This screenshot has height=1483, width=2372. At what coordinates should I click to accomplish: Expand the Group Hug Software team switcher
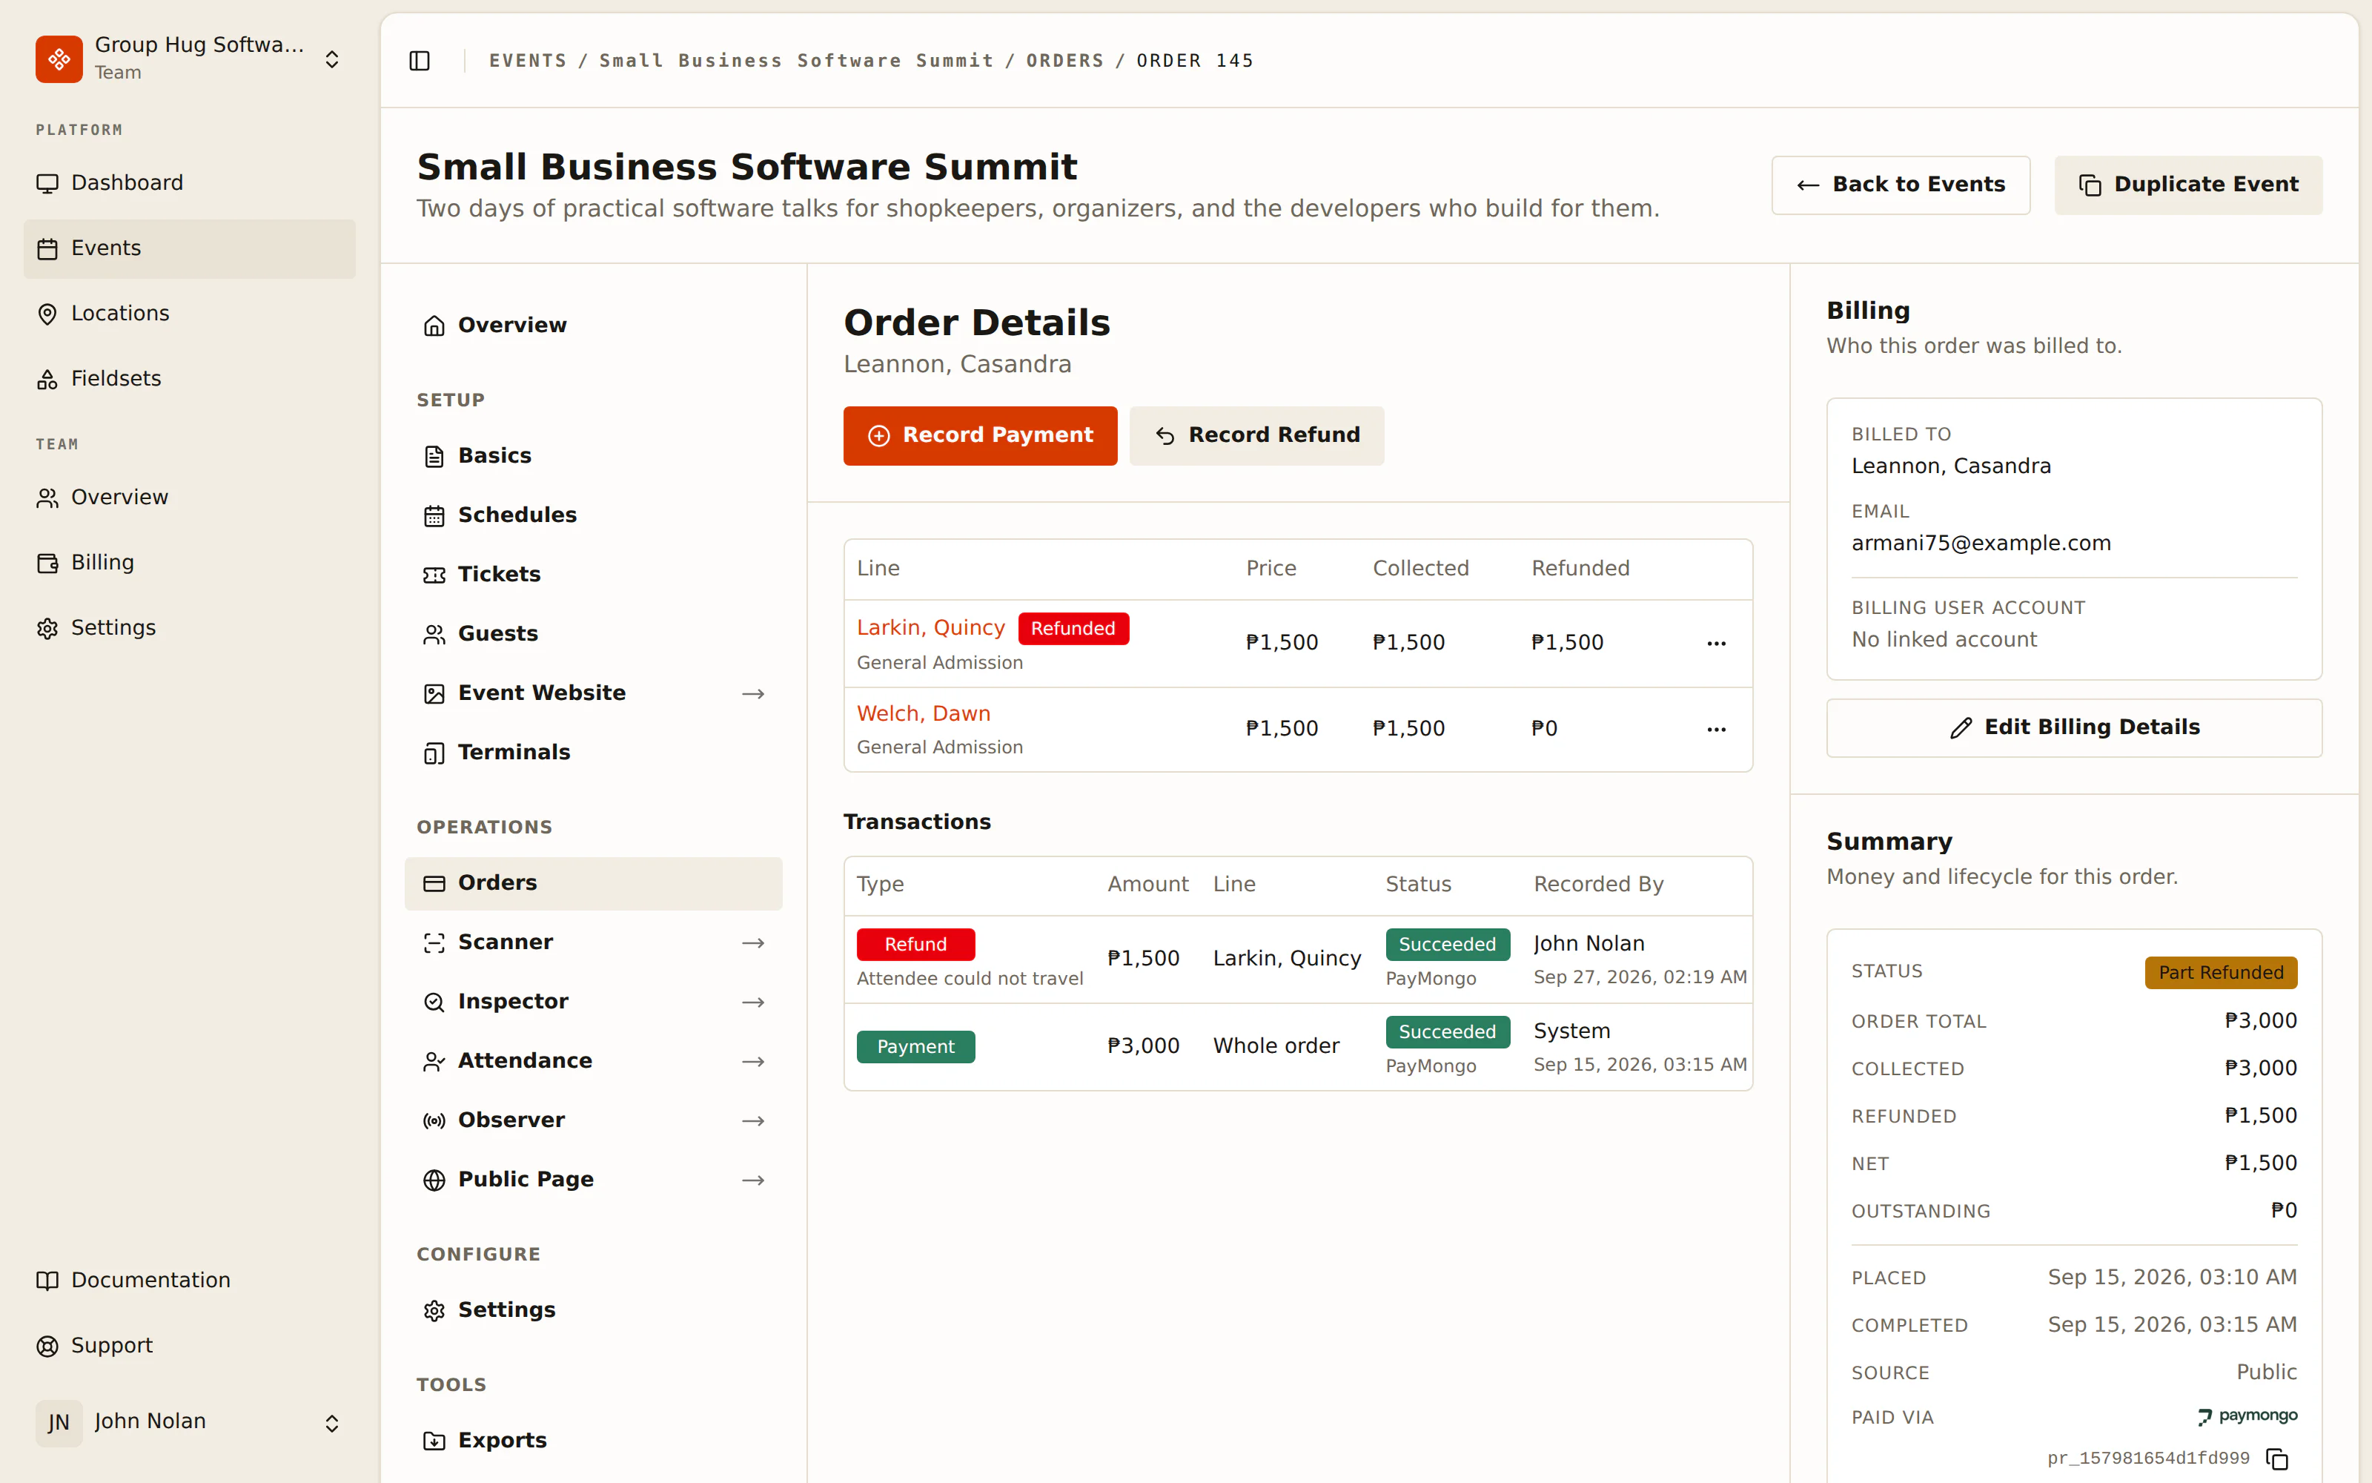click(332, 59)
